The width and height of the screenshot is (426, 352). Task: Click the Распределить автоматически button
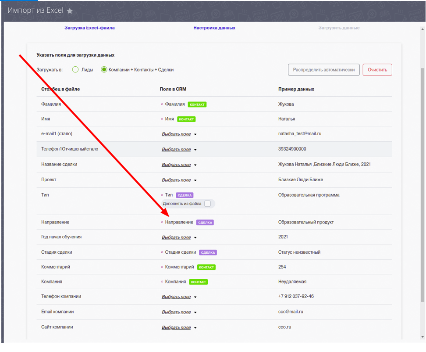click(323, 70)
